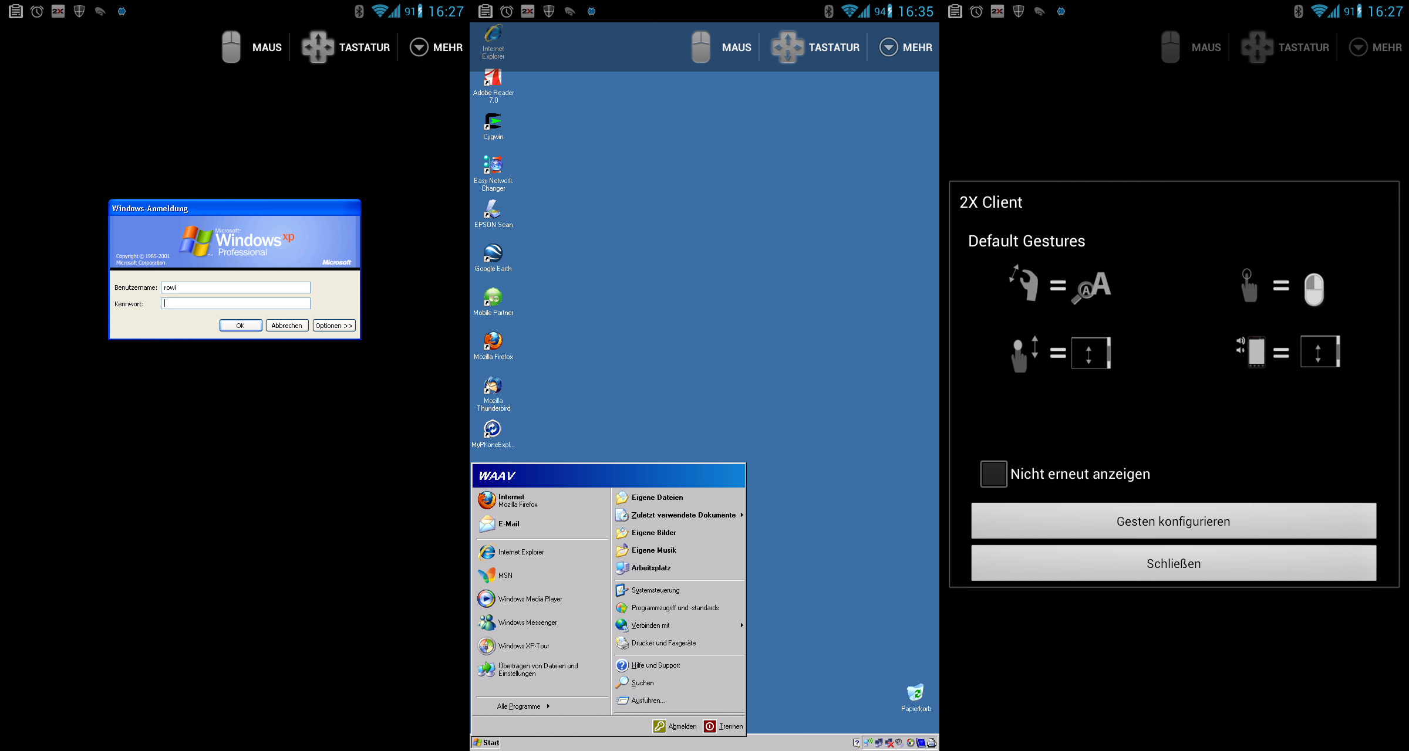This screenshot has height=751, width=1409.
Task: Click Abmelden in the Start menu
Action: (675, 726)
